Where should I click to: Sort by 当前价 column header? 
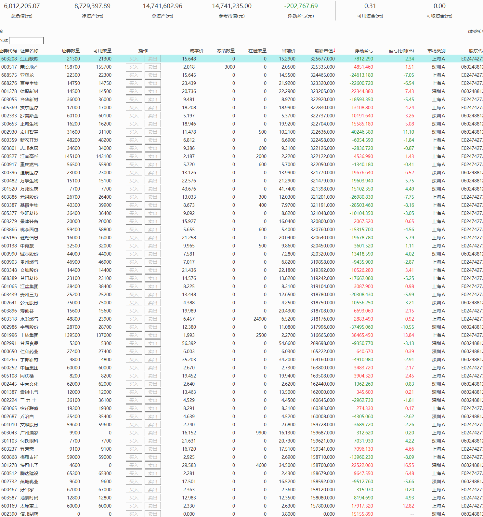click(288, 51)
